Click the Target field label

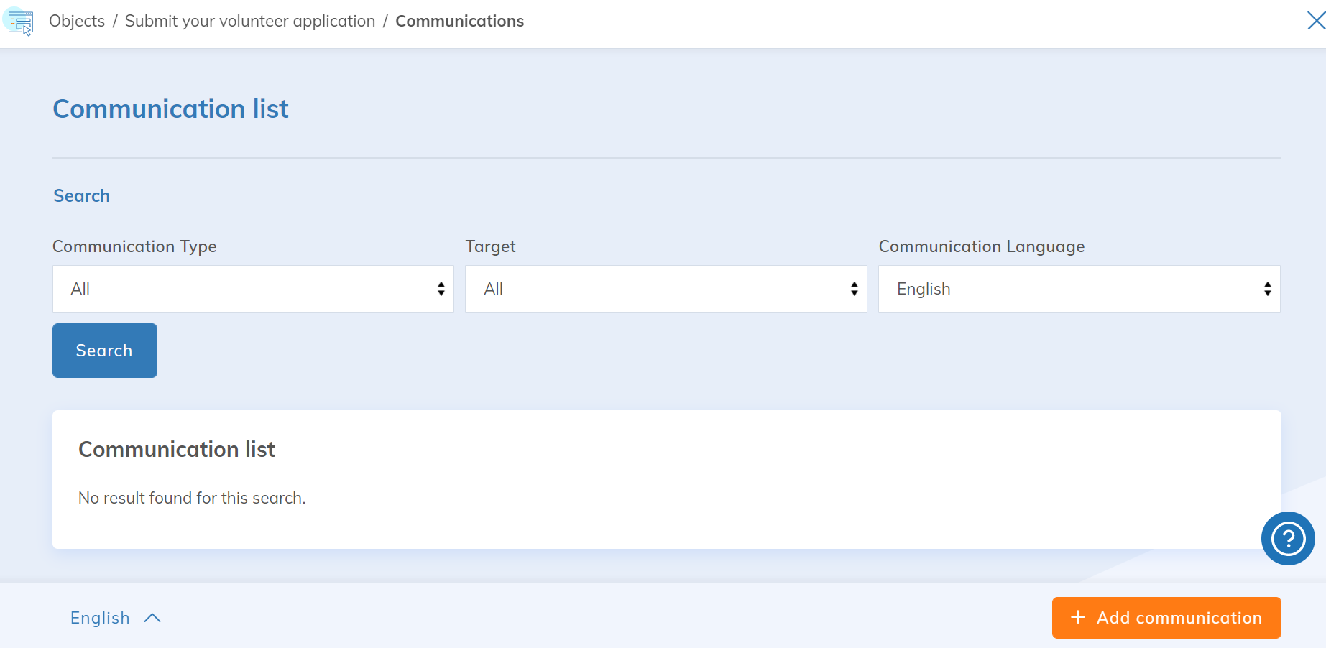coord(490,246)
